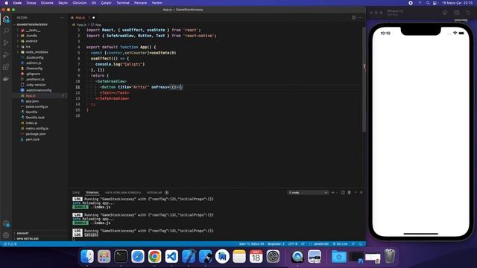Open Explorer panel more actions ellipsis

(62, 18)
